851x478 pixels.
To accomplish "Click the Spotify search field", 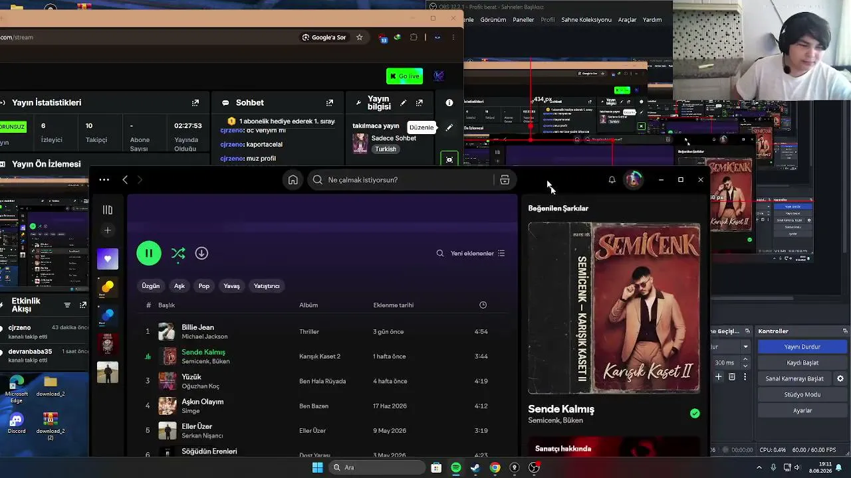I will point(403,180).
